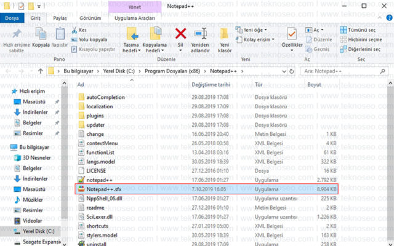
Task: Click the Kes (cut) scissors icon
Action: click(74, 30)
